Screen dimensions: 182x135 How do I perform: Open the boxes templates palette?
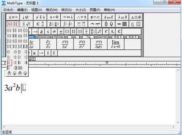pyautogui.click(x=136, y=24)
